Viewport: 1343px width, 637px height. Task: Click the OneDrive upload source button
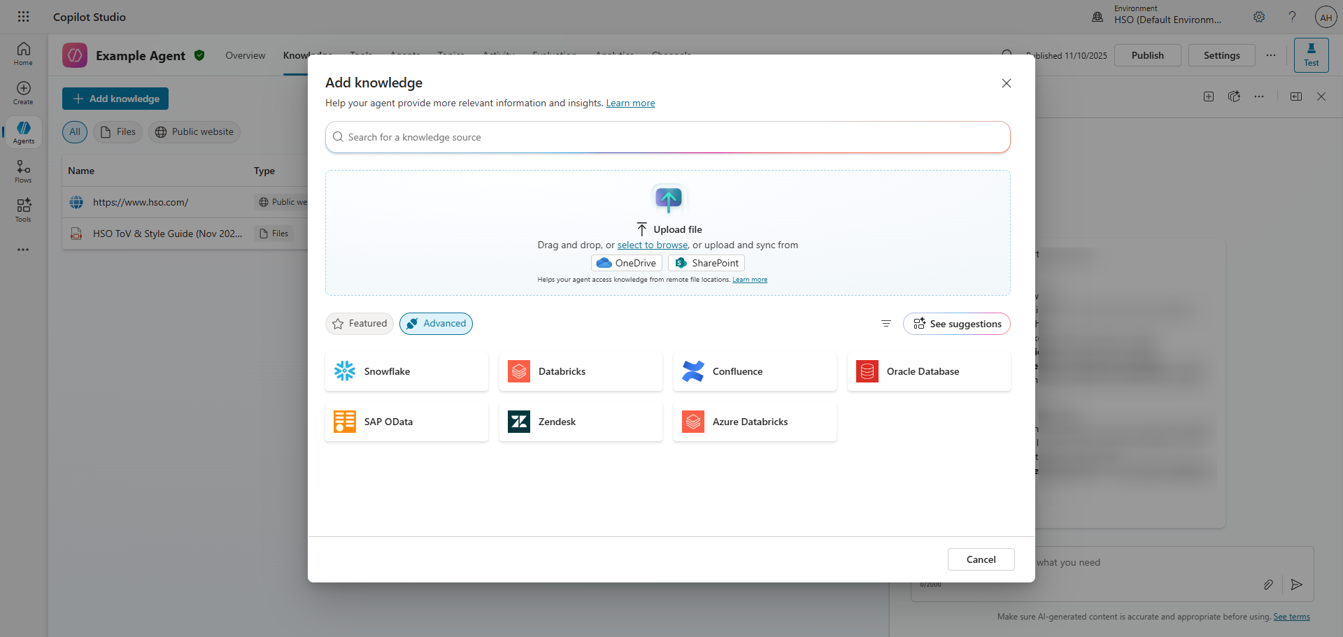(627, 263)
